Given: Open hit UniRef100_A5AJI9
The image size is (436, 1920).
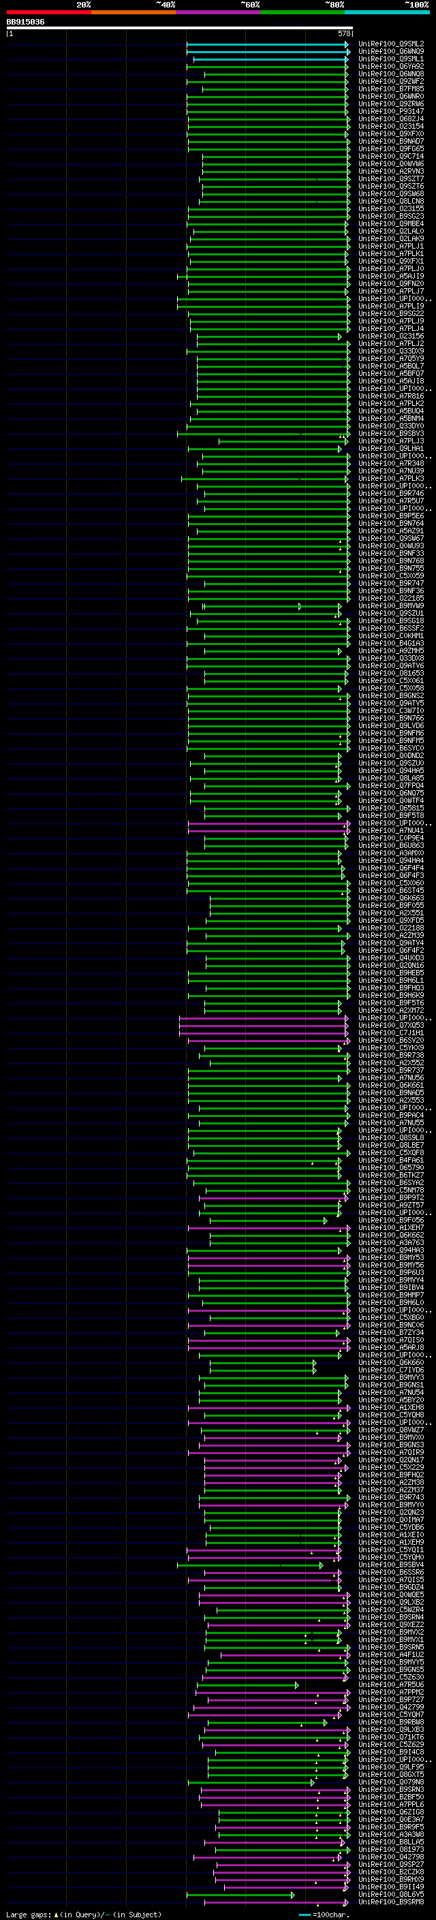Looking at the screenshot, I should point(390,277).
